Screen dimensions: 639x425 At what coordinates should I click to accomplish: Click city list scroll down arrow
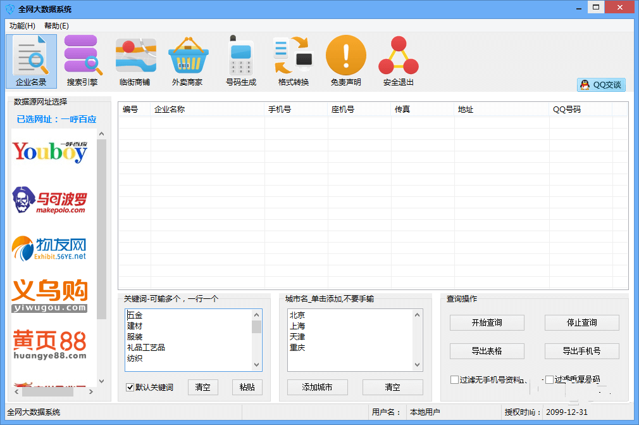click(417, 365)
